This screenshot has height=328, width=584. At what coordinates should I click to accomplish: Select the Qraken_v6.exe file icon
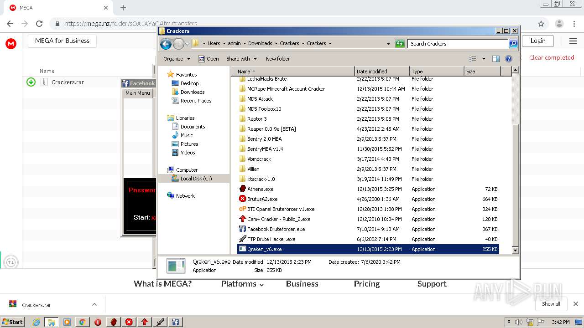pyautogui.click(x=243, y=249)
